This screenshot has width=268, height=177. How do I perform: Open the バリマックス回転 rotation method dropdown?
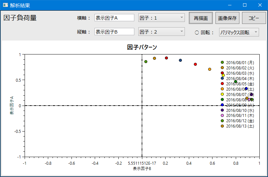(x=239, y=32)
